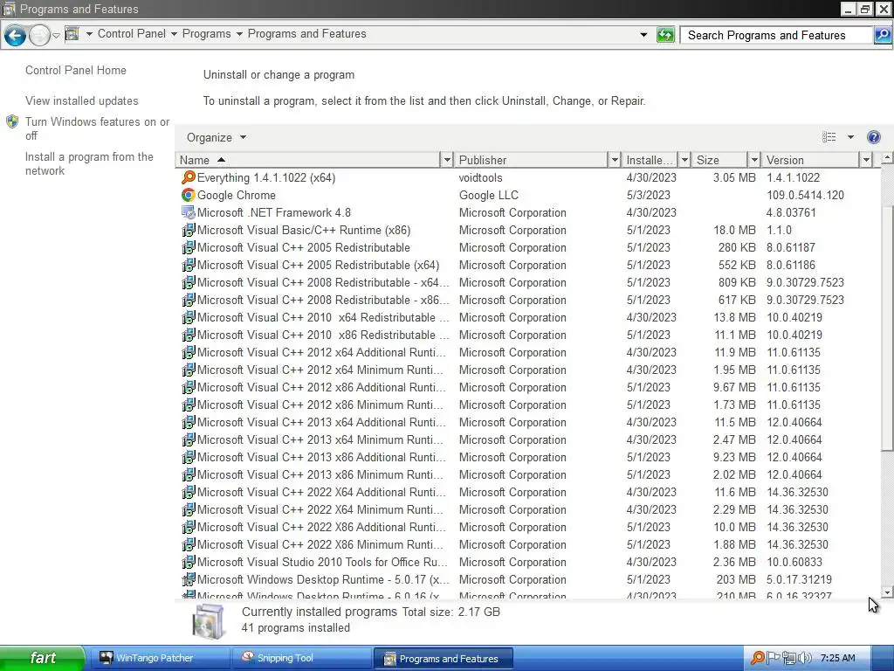Screen dimensions: 894x671
Task: Open the address bar history dropdown
Action: point(643,35)
